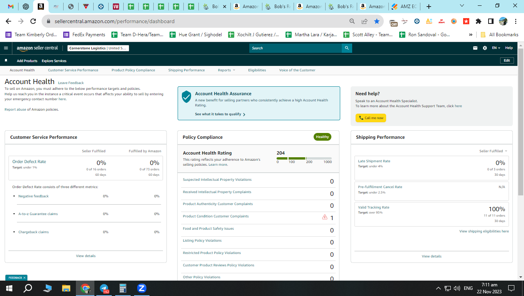Open Suspected Intellectual Property Violations
Image resolution: width=524 pixels, height=296 pixels.
click(x=217, y=180)
